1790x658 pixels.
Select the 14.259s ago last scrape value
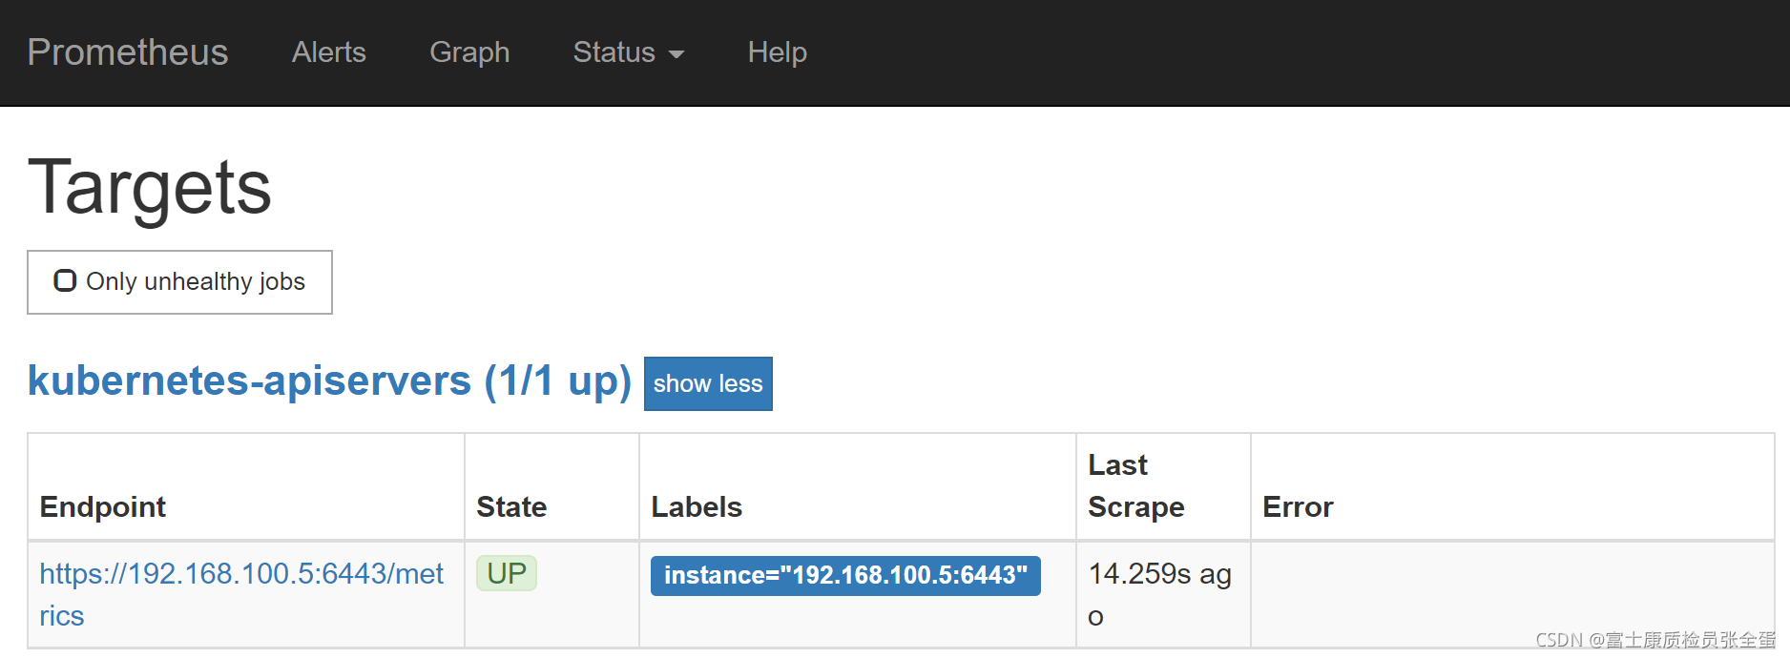(x=1160, y=594)
